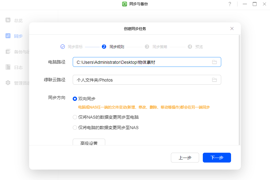Screen dimensions: 270x180
Task: Click the folder icon in 绿联云路径 field
Action: click(x=214, y=80)
